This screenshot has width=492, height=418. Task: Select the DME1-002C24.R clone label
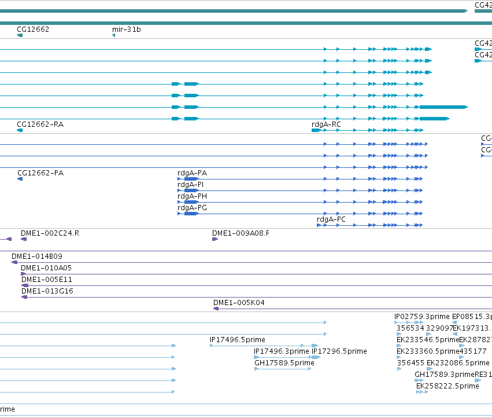[x=50, y=233]
